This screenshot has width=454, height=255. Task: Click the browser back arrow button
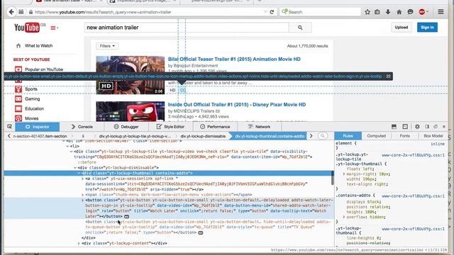[x=11, y=12]
